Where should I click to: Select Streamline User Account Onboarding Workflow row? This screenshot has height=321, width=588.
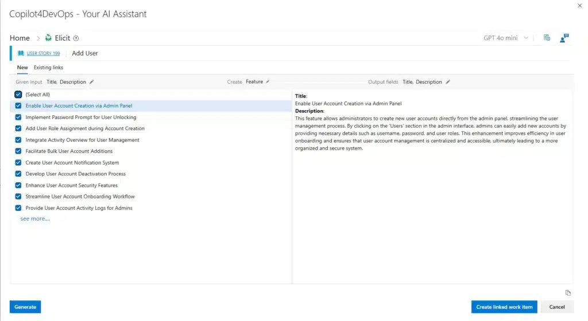click(151, 197)
